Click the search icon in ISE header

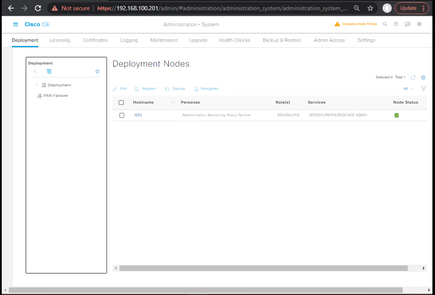point(385,24)
